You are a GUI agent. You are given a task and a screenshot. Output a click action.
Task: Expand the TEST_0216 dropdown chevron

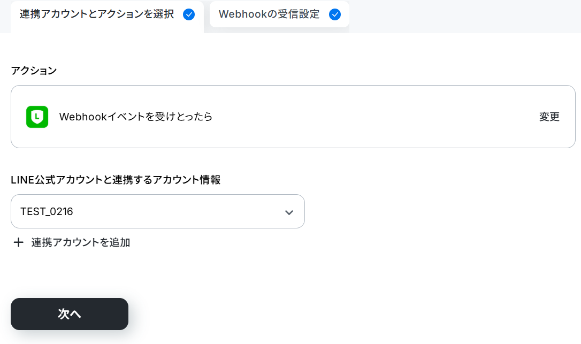(289, 212)
